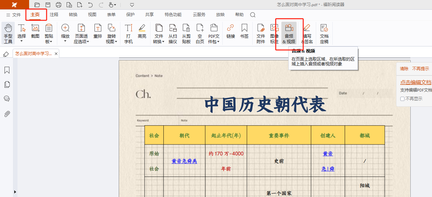Click the 文件附件 file attachment icon

point(260,33)
